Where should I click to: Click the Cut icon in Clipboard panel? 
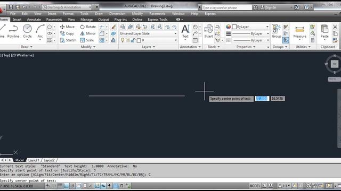[335, 27]
